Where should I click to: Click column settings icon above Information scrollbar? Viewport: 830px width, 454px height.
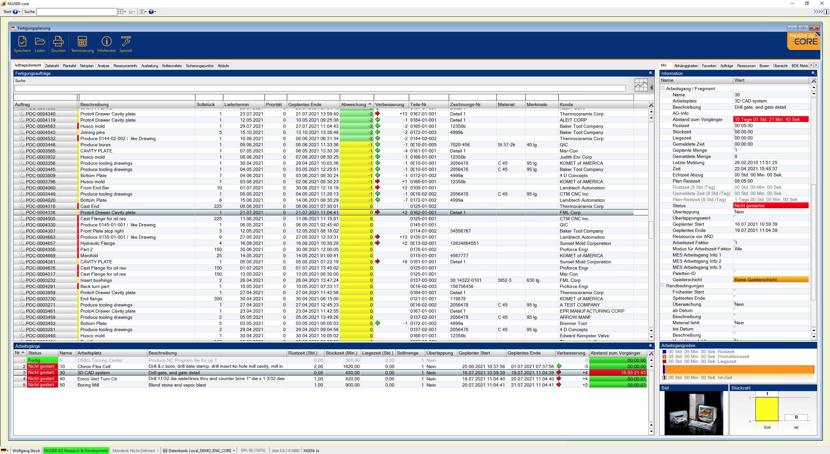coord(813,80)
